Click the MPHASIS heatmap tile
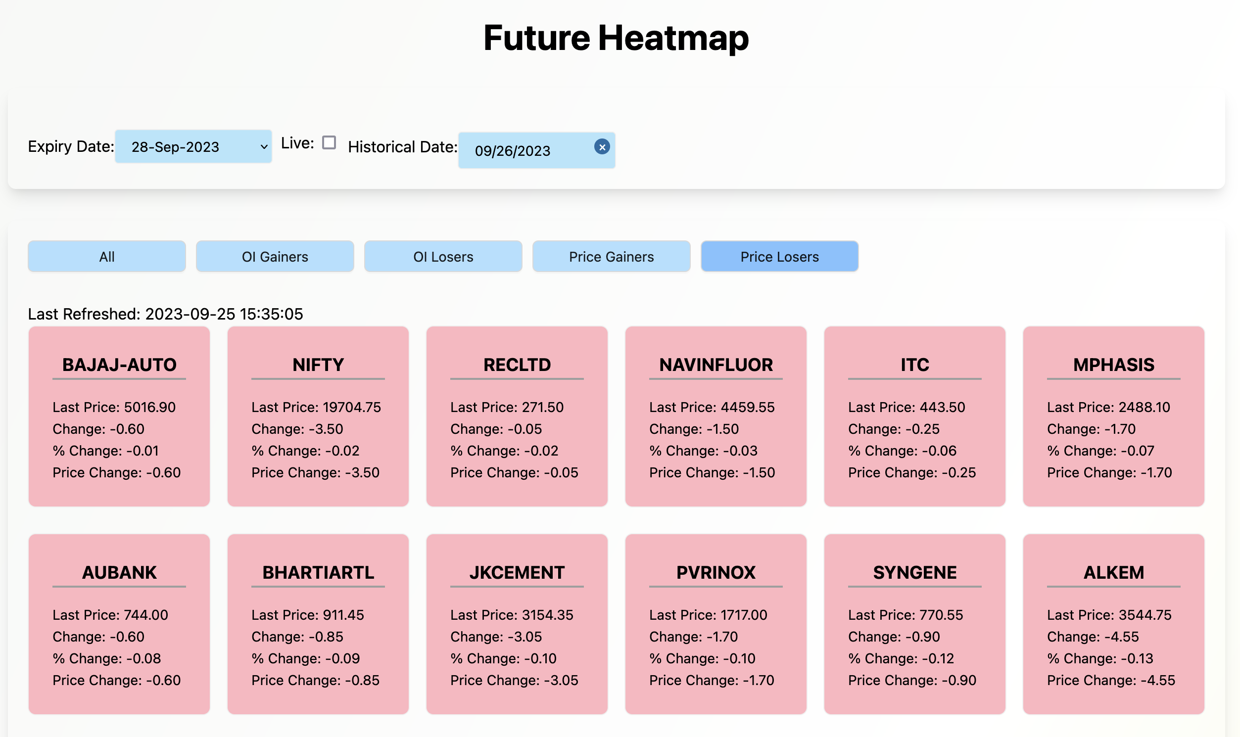 (x=1113, y=417)
